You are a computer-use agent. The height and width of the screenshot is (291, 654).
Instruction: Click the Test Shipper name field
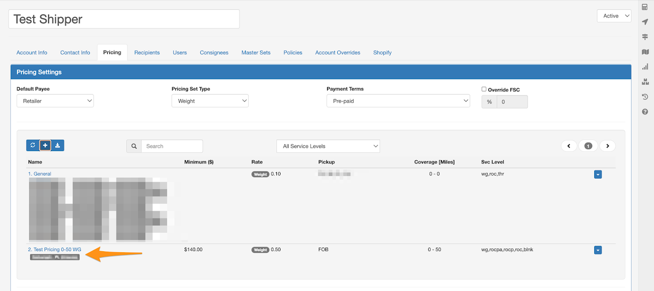pos(124,19)
